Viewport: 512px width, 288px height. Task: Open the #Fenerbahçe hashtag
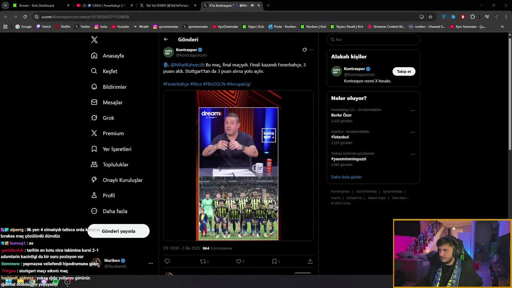[x=176, y=84]
